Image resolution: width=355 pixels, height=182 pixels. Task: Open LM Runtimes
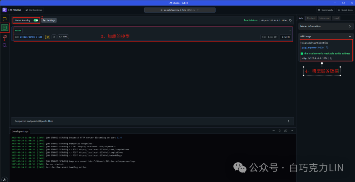coord(34,10)
